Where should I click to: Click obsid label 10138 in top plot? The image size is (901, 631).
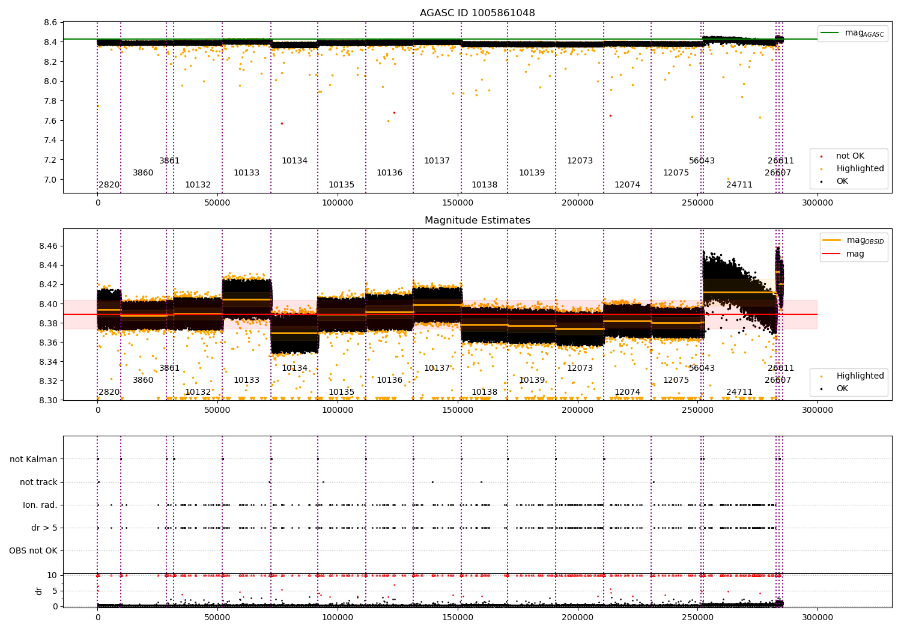[484, 185]
